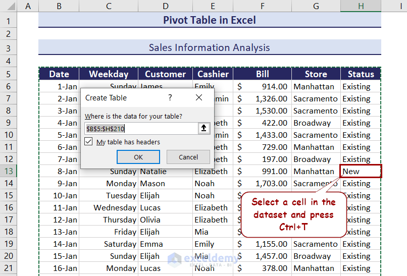Click the Select All corner of the sheet

pyautogui.click(x=9, y=7)
